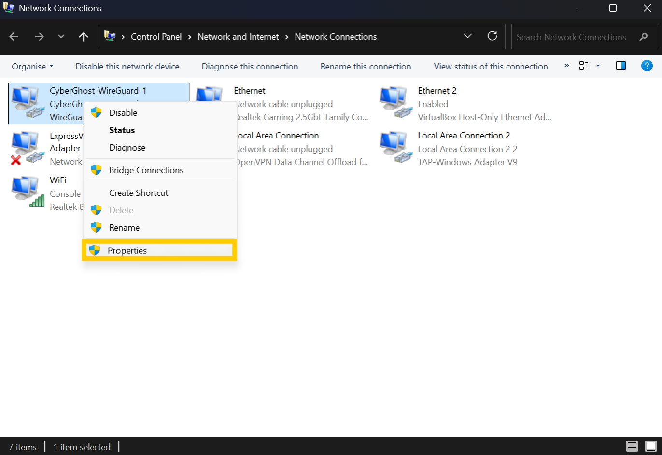Switch to details view in status bar
The height and width of the screenshot is (455, 662).
632,446
